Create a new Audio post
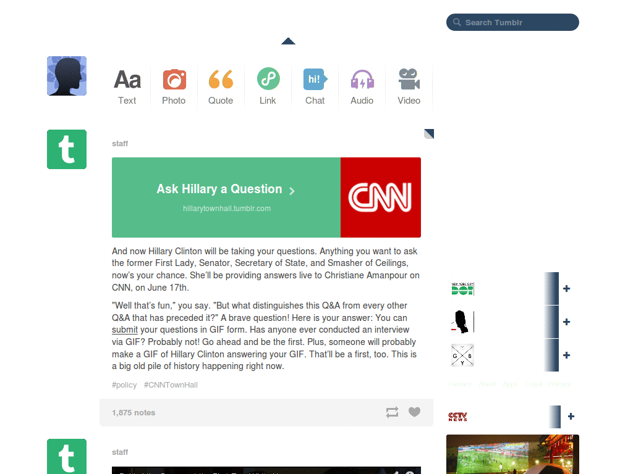The image size is (633, 474). [362, 86]
